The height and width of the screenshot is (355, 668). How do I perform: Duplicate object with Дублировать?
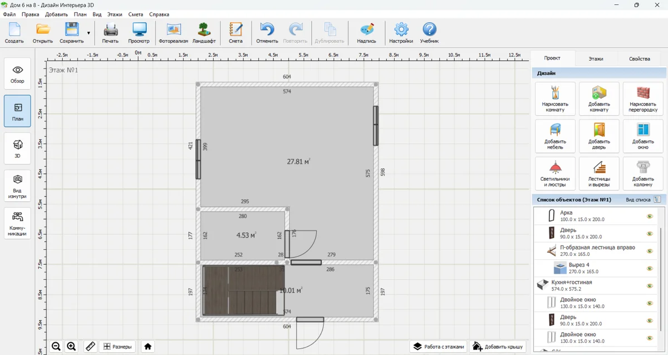pos(330,33)
